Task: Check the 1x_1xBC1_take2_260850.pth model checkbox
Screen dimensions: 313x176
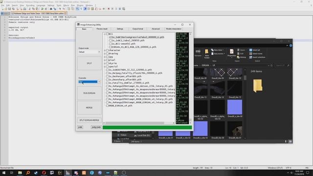Action: click(111, 40)
